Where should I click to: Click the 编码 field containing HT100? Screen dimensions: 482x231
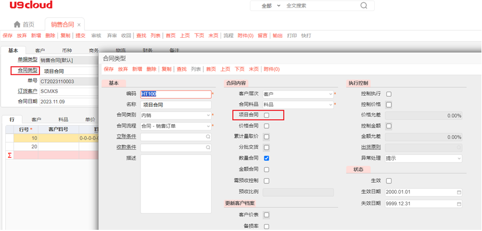pyautogui.click(x=176, y=94)
